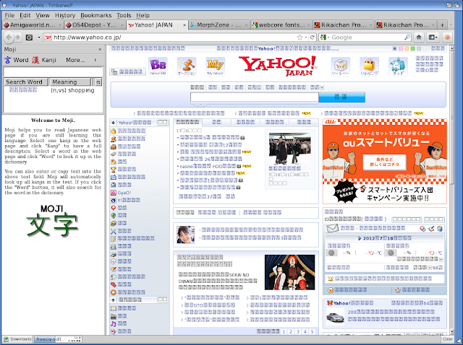Click the Moji Word lookup icon
The width and height of the screenshot is (463, 345).
pyautogui.click(x=8, y=60)
